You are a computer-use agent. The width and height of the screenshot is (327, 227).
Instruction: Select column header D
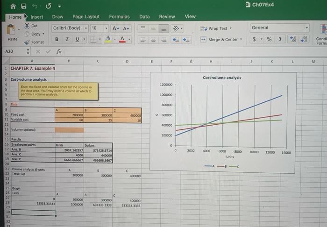pyautogui.click(x=127, y=62)
